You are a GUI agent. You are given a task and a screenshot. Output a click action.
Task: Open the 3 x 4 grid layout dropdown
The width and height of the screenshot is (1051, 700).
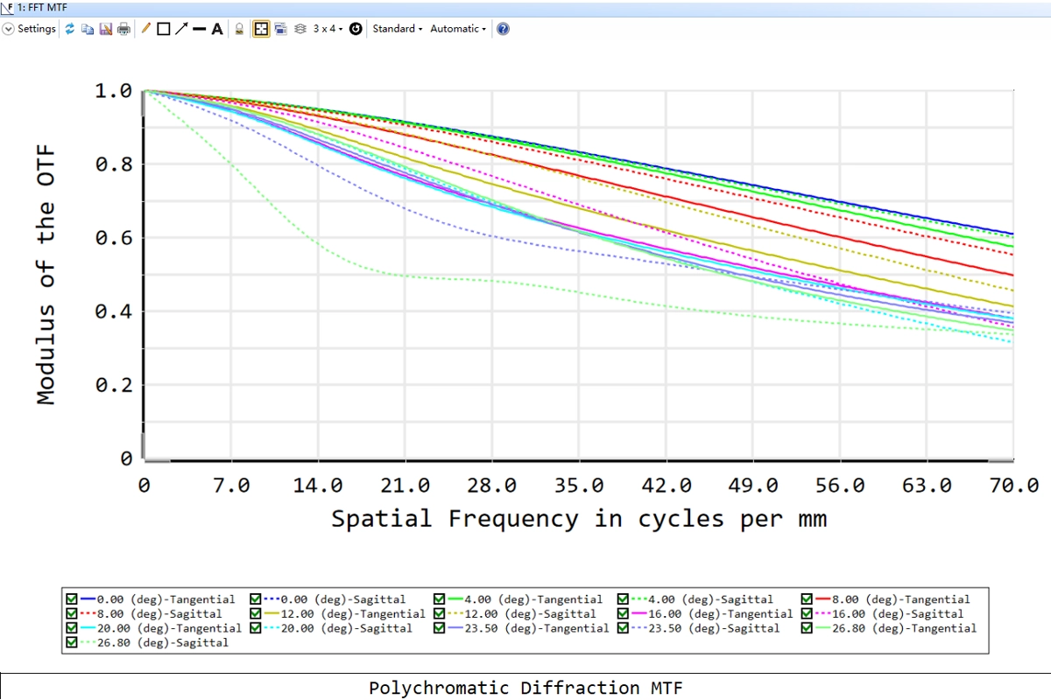[328, 29]
